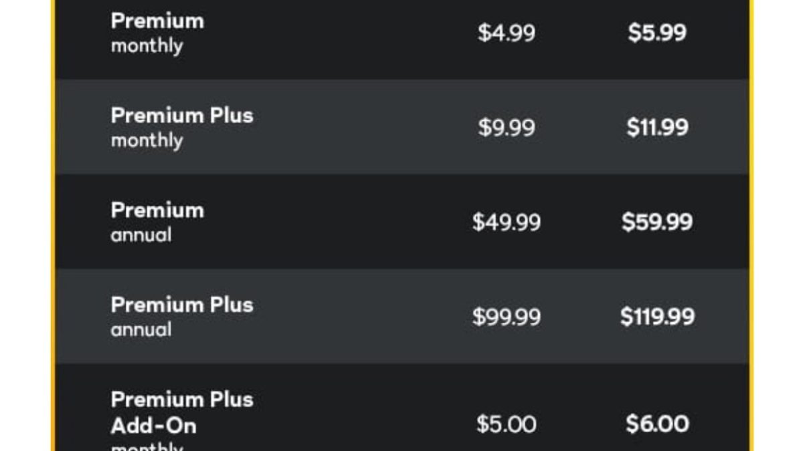Click the $5.00 Add-On price
803x451 pixels.
pyautogui.click(x=507, y=424)
